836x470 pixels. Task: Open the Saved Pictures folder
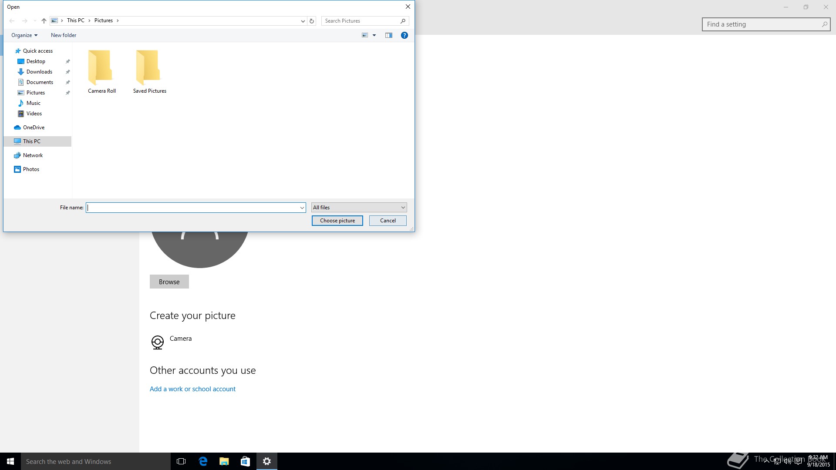pyautogui.click(x=149, y=72)
